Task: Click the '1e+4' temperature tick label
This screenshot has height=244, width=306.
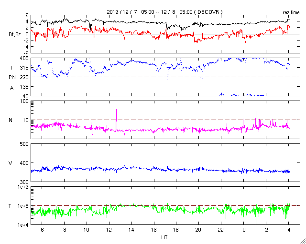Action: click(x=23, y=225)
